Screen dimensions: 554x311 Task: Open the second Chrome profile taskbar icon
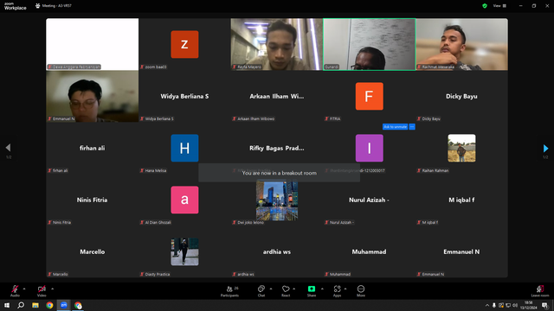(x=78, y=305)
